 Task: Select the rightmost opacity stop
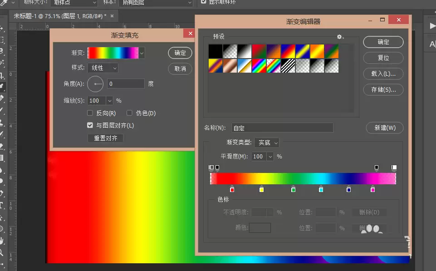[394, 168]
